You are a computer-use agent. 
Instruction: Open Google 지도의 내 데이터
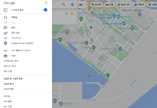pos(22,43)
